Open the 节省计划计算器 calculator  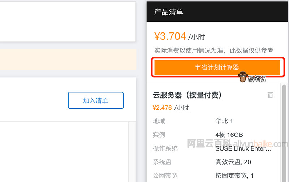click(x=217, y=67)
